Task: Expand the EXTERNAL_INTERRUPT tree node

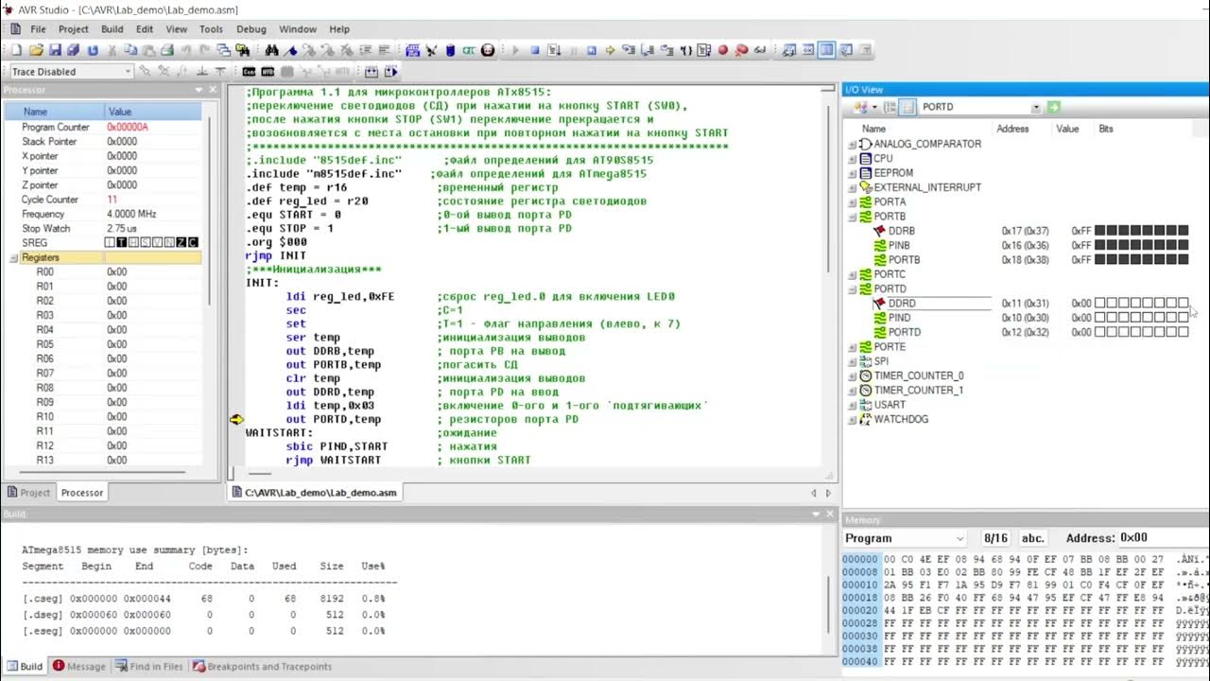Action: [853, 188]
